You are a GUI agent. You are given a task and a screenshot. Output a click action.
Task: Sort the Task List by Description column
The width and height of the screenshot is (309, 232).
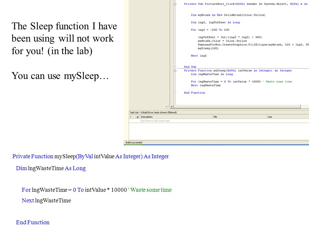[x=176, y=117]
